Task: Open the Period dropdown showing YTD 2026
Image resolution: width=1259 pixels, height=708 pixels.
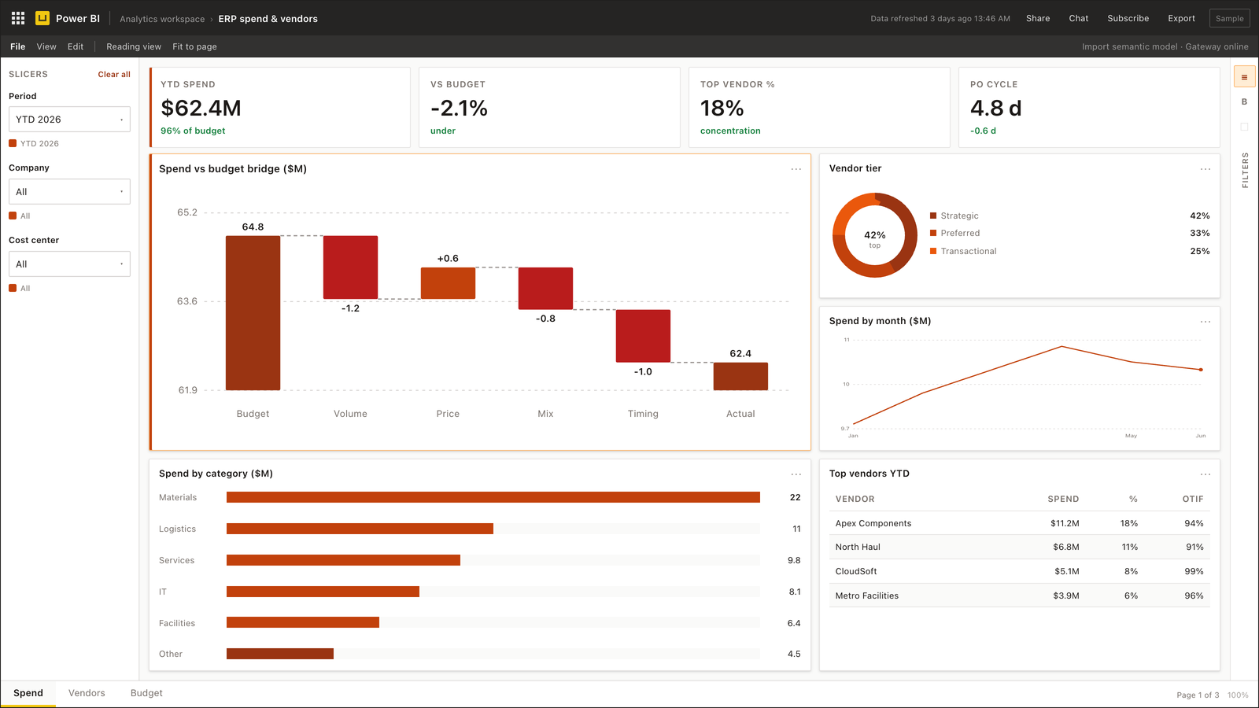Action: pyautogui.click(x=69, y=120)
